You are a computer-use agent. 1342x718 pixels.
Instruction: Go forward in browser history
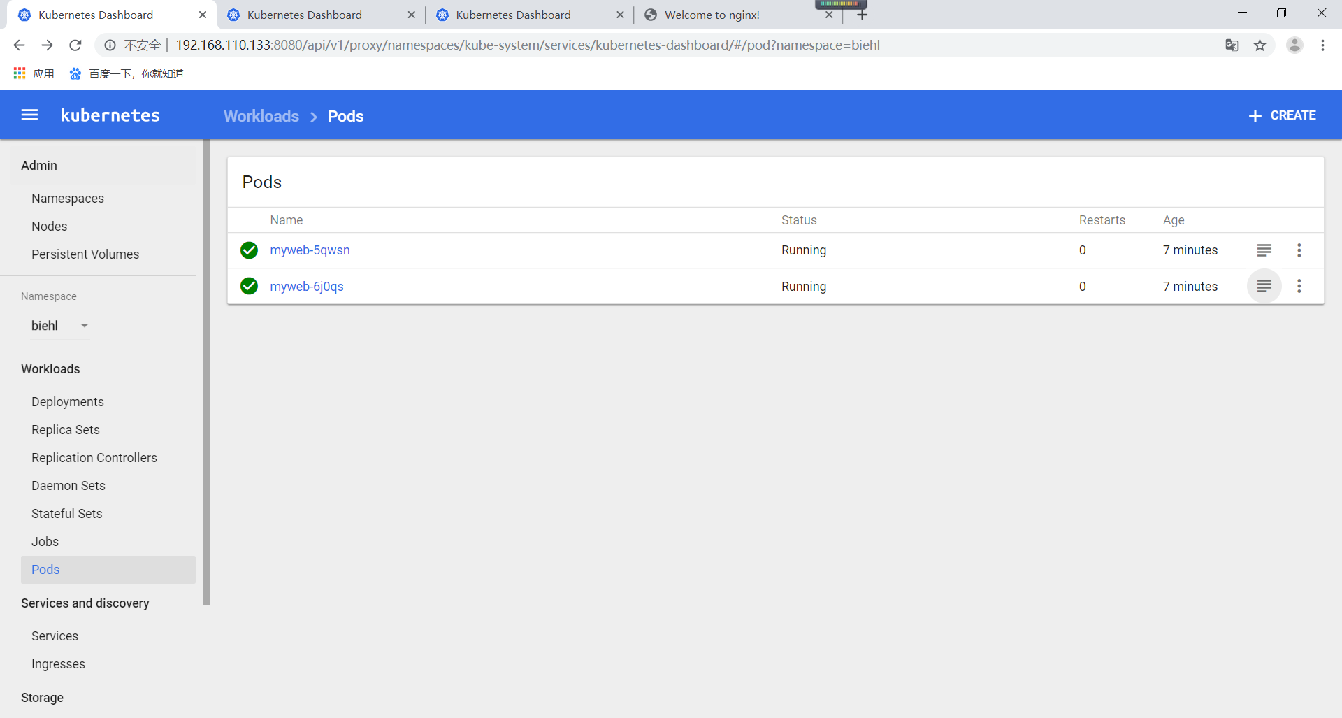point(47,45)
